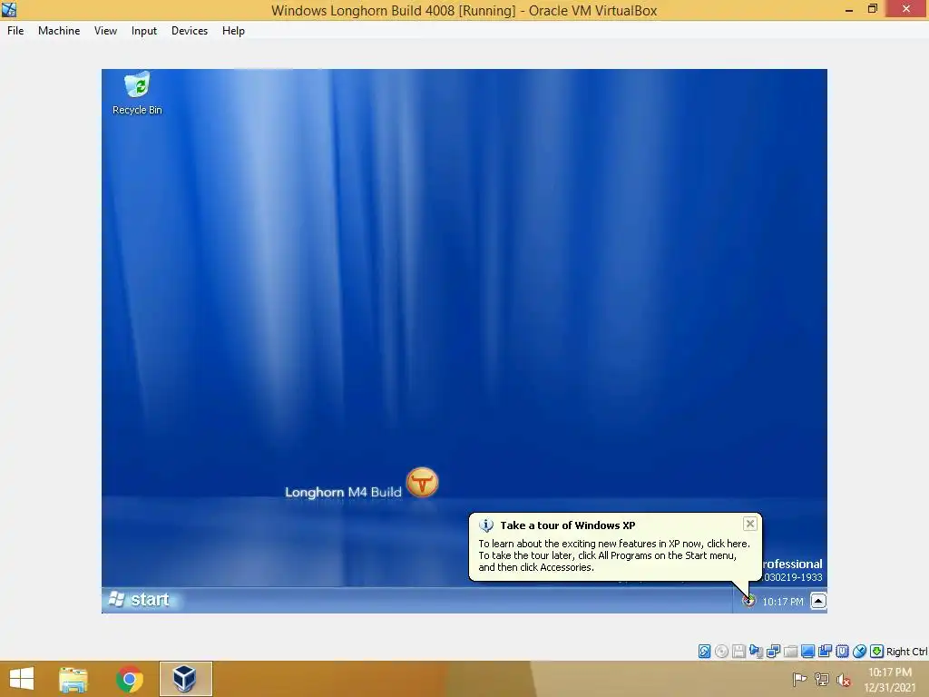929x697 pixels.
Task: Click the optical drive status icon
Action: 721,652
